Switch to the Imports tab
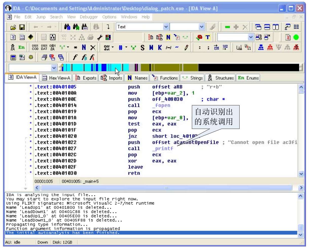 (112, 78)
